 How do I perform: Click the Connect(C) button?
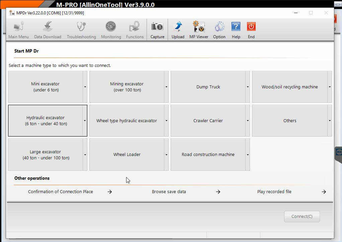tap(302, 217)
